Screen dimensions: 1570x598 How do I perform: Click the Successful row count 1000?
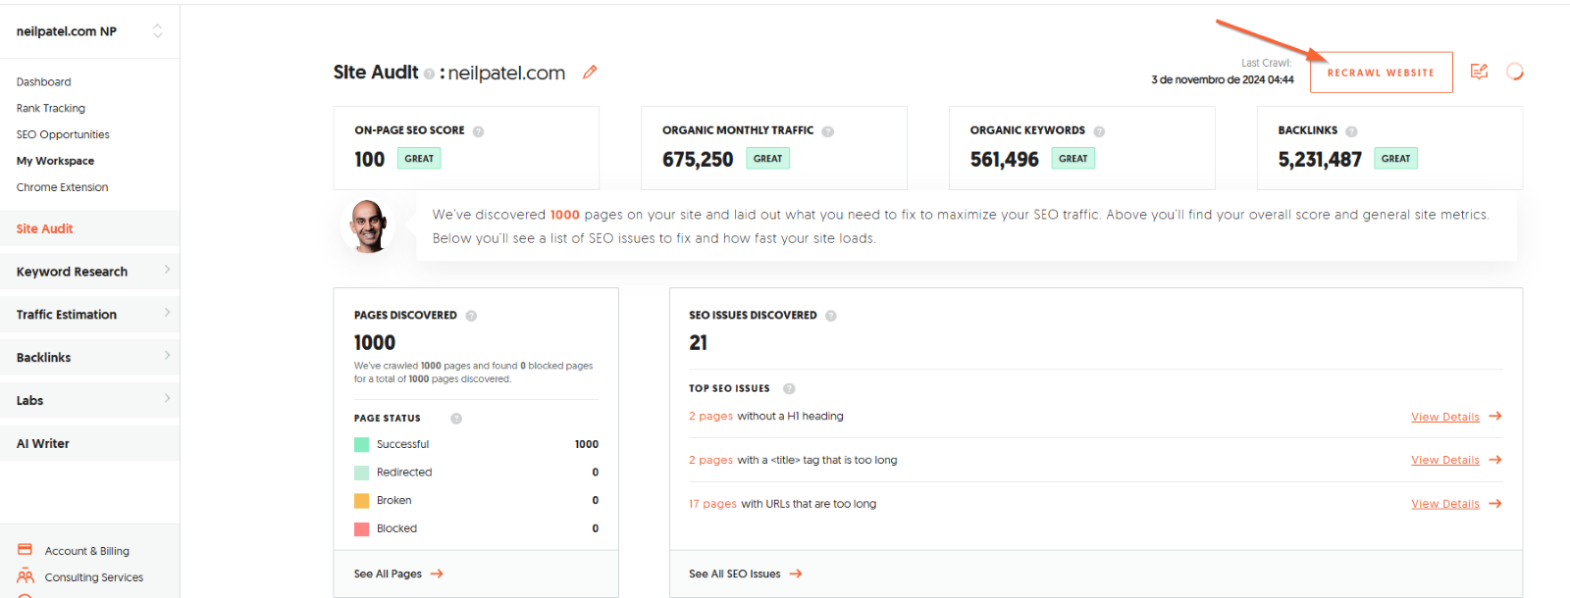coord(587,445)
